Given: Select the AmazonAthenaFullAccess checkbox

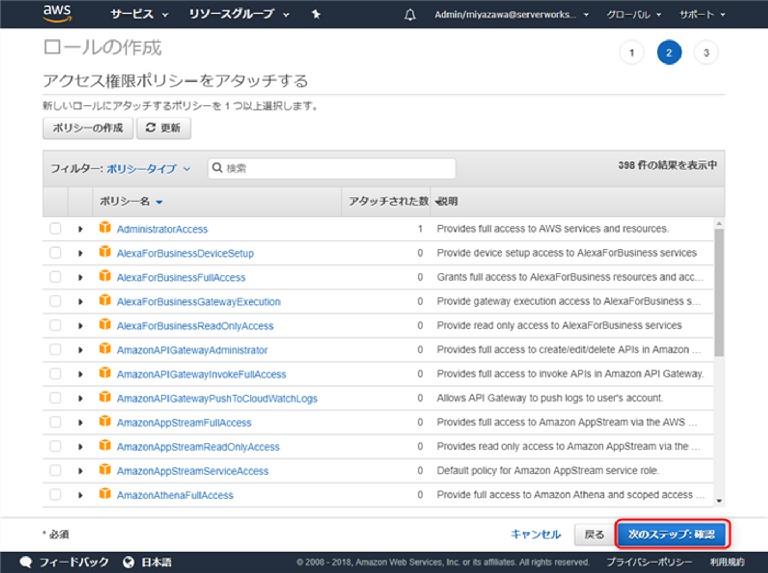Looking at the screenshot, I should point(55,495).
